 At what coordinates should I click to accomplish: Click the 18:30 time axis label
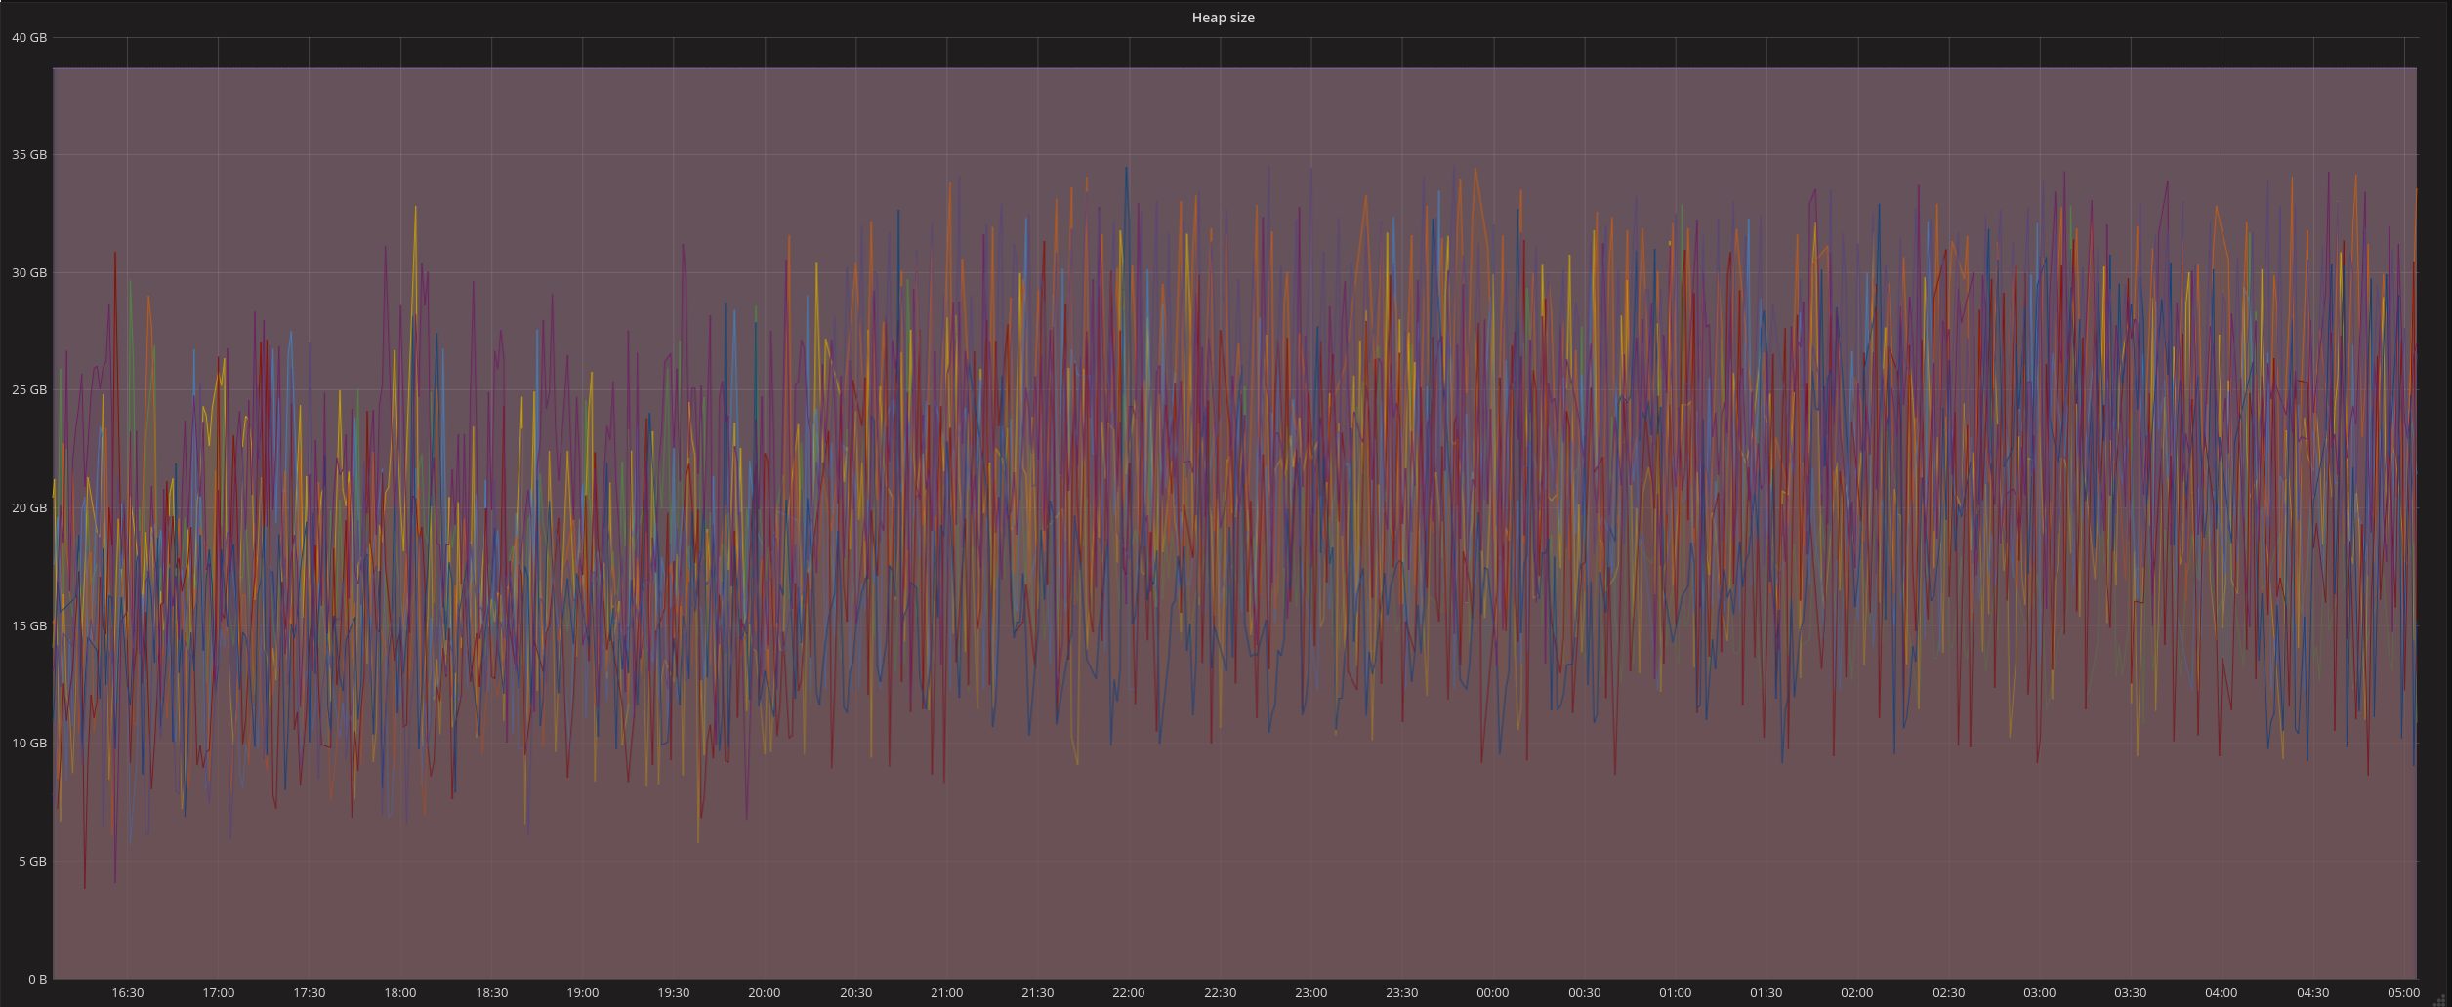491,993
